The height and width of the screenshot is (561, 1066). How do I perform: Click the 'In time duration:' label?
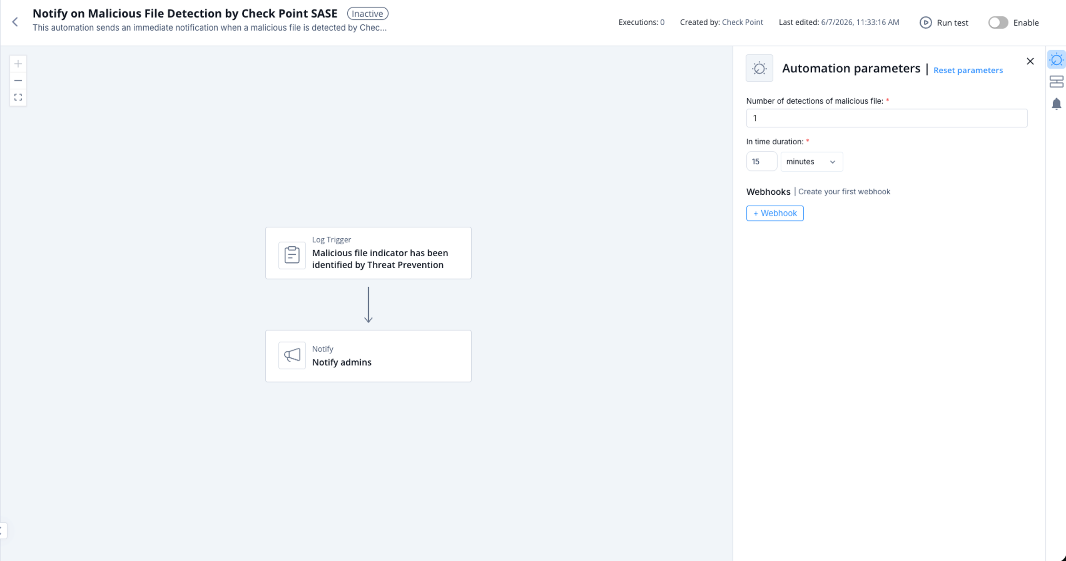coord(775,142)
